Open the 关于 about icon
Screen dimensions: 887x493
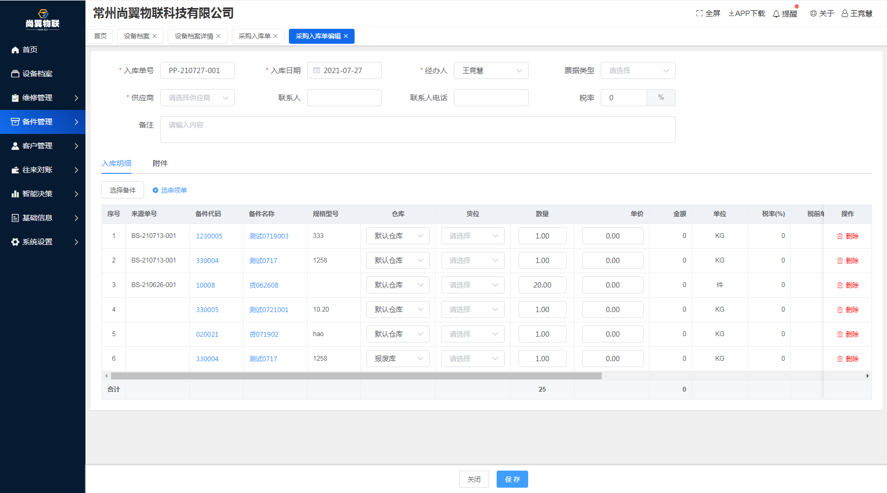[x=813, y=13]
